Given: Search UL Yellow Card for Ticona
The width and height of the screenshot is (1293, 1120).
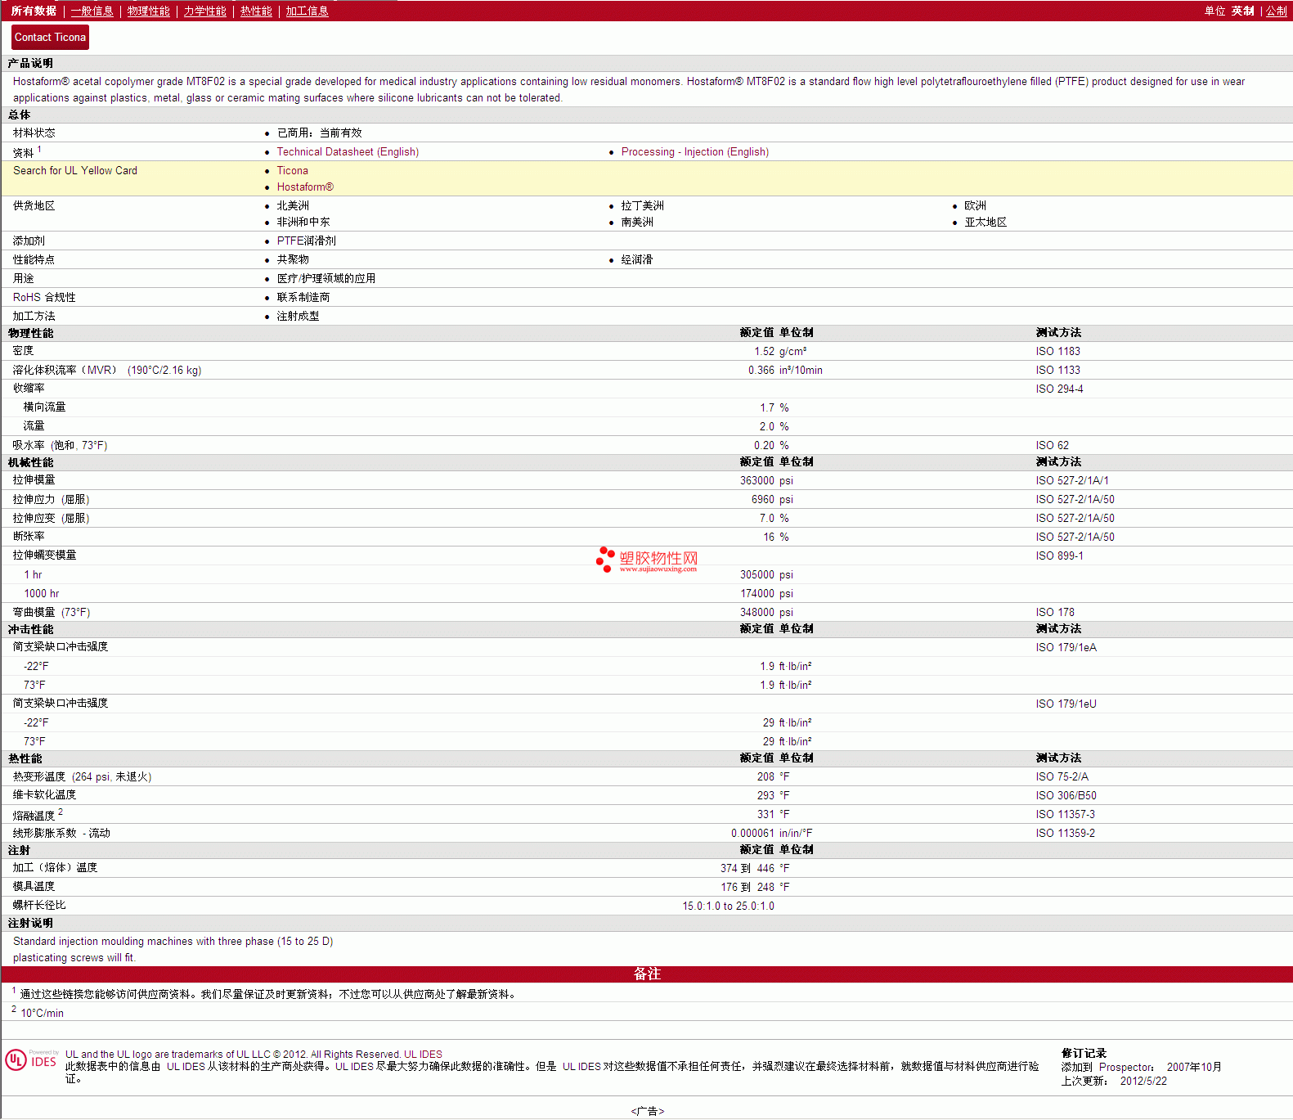Looking at the screenshot, I should 292,170.
